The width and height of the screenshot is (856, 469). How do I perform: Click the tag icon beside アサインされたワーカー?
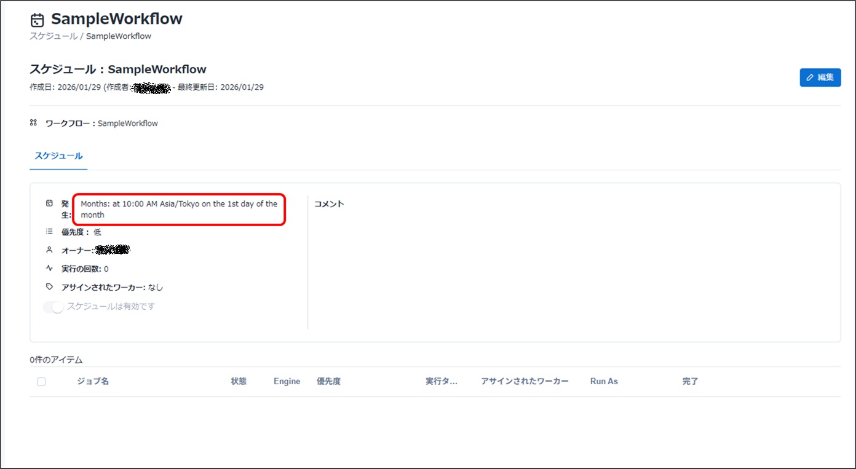(49, 287)
